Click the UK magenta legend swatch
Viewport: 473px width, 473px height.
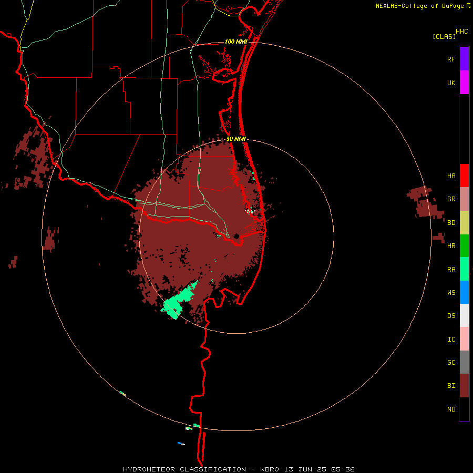(464, 83)
